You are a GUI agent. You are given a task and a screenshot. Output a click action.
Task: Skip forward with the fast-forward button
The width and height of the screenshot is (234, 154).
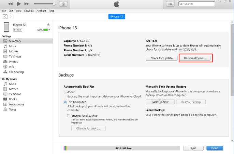pos(27,4)
